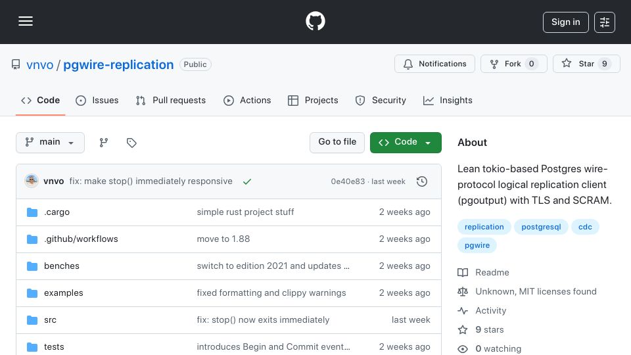Click the Public visibility label
Viewport: 631px width, 355px height.
click(195, 64)
